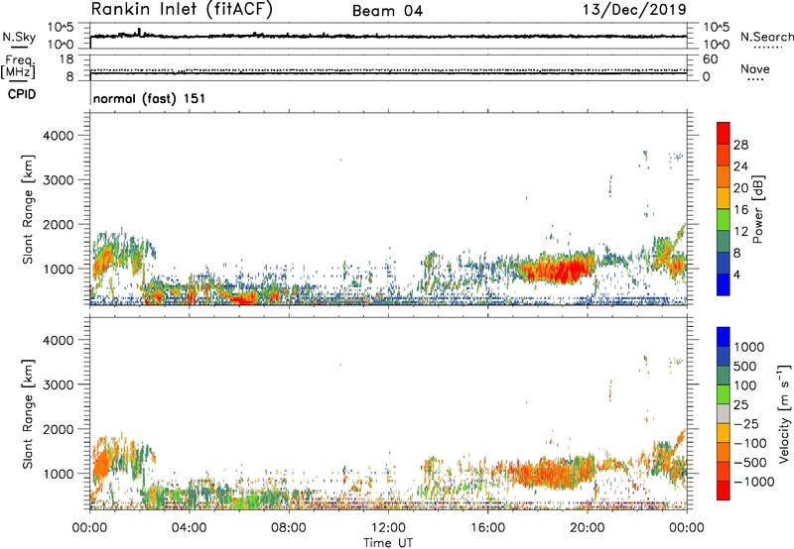Image resolution: width=794 pixels, height=549 pixels.
Task: Click the "28" label on the power colorbar
Action: tap(740, 145)
